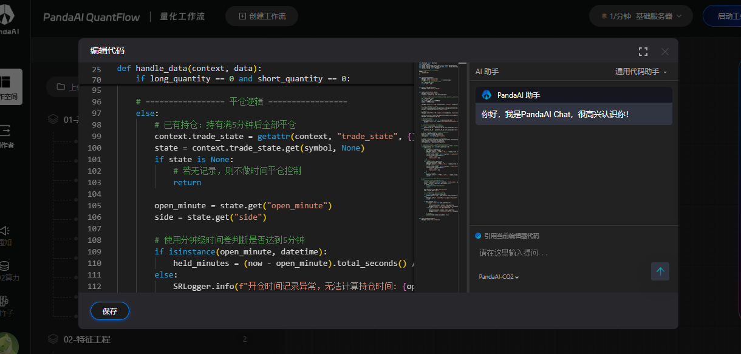The width and height of the screenshot is (741, 354).
Task: Click the 保存 button in the code editor
Action: coord(110,311)
